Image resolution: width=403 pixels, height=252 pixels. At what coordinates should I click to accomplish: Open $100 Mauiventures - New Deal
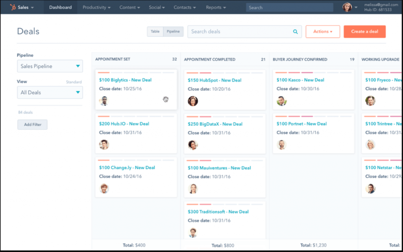pos(219,168)
